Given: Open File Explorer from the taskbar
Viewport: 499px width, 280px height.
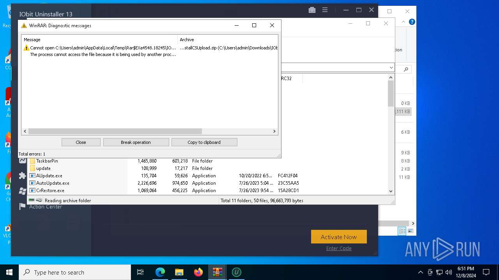Looking at the screenshot, I should tap(179, 272).
